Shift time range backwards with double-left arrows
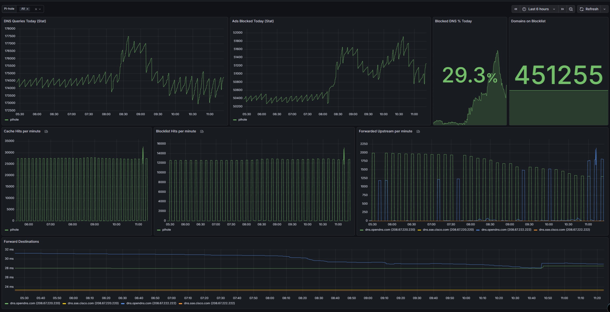This screenshot has height=312, width=610. [x=516, y=9]
